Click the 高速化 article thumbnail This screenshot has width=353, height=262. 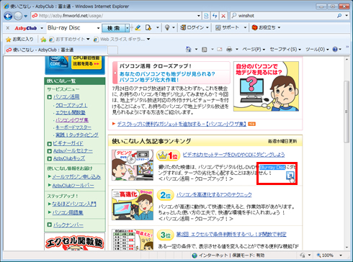coord(133,204)
